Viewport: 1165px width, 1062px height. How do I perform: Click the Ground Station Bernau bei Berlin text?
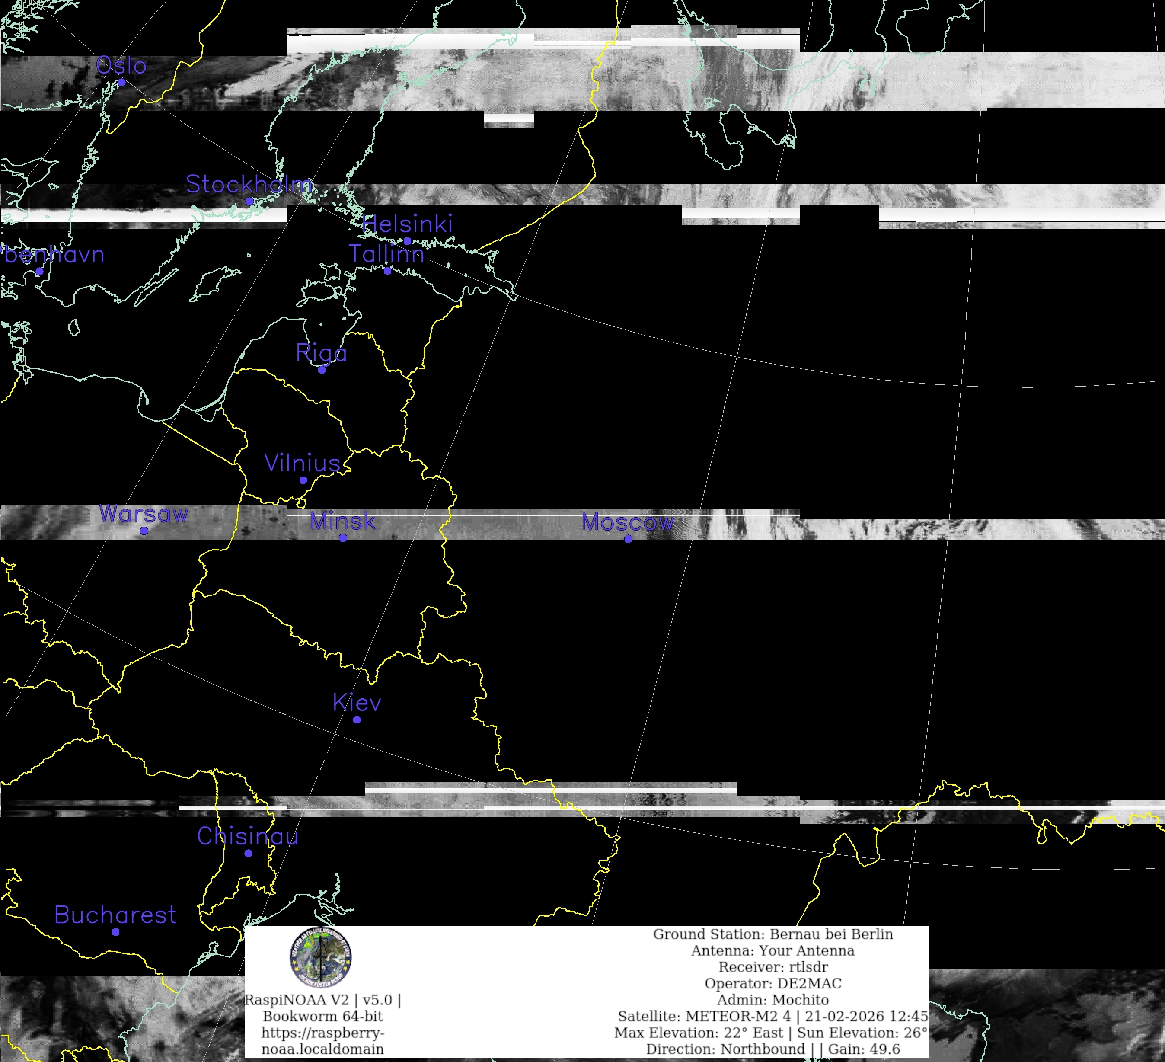click(x=772, y=934)
